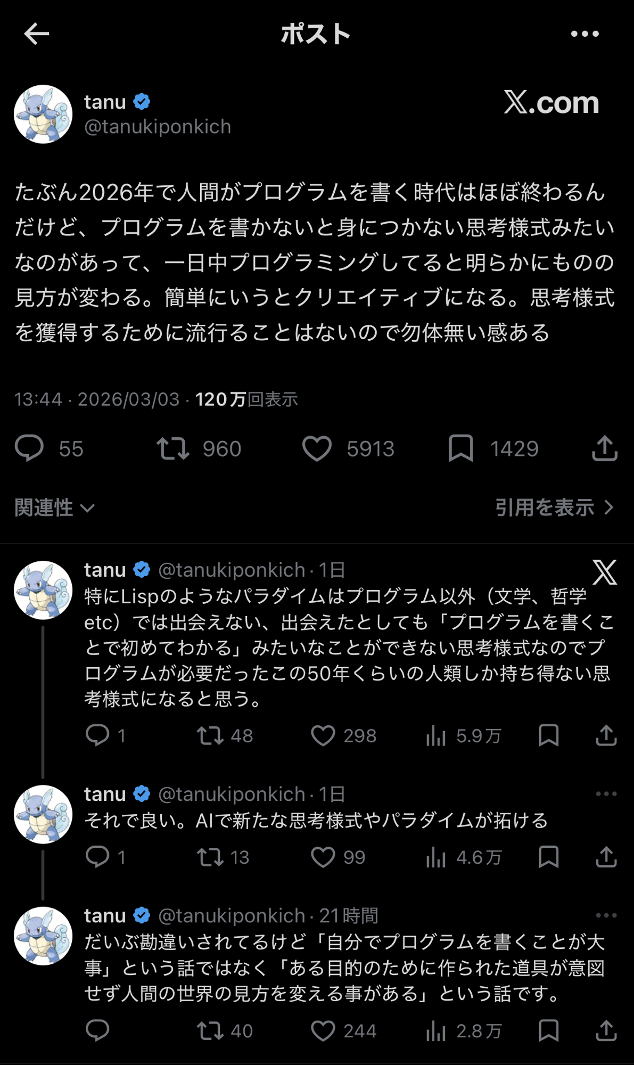Expand the 関連性 sort dropdown
Image resolution: width=634 pixels, height=1065 pixels.
pyautogui.click(x=55, y=508)
